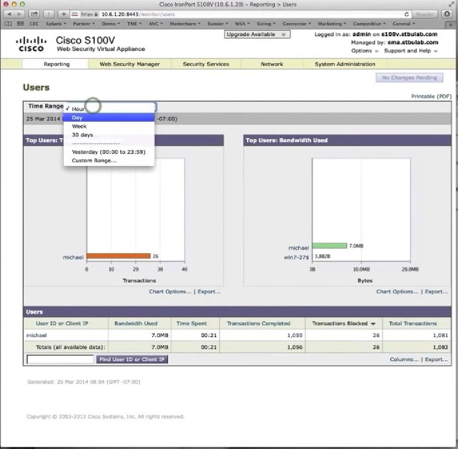Click michael user in table

(37, 335)
